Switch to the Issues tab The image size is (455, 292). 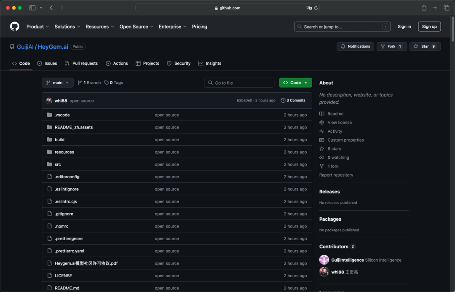coord(47,63)
